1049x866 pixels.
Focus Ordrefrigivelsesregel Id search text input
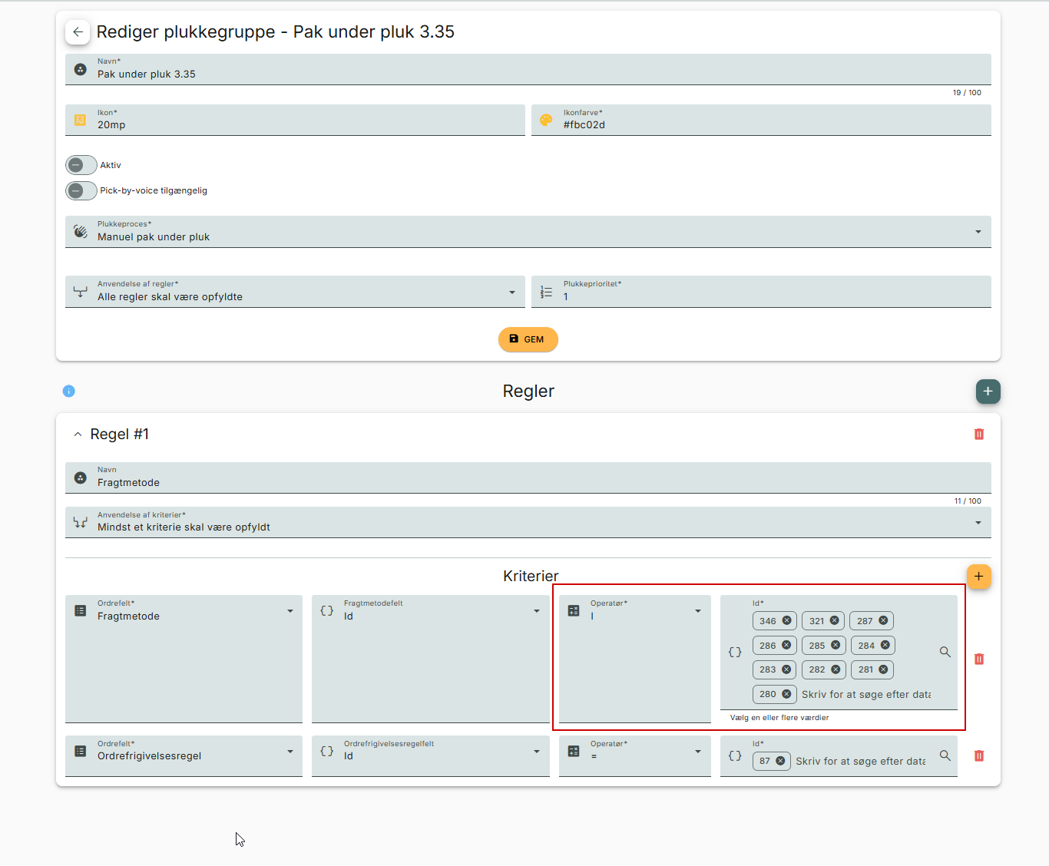tap(861, 761)
